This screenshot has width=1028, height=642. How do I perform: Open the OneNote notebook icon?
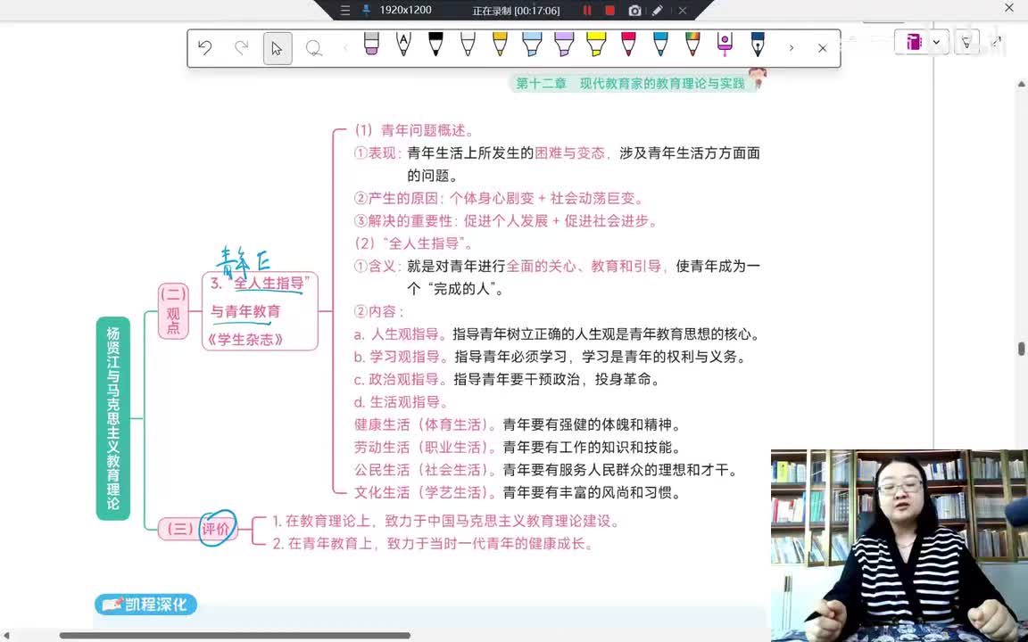point(914,42)
